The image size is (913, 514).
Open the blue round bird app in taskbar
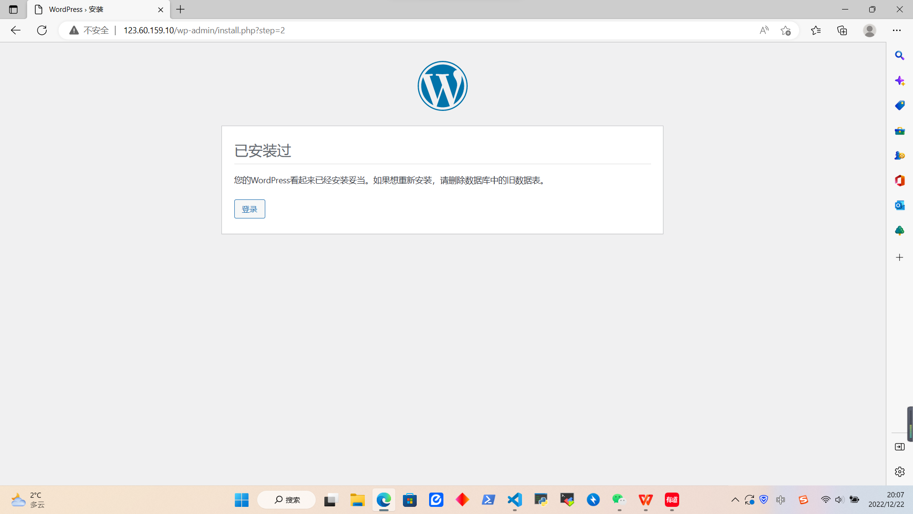tap(593, 500)
